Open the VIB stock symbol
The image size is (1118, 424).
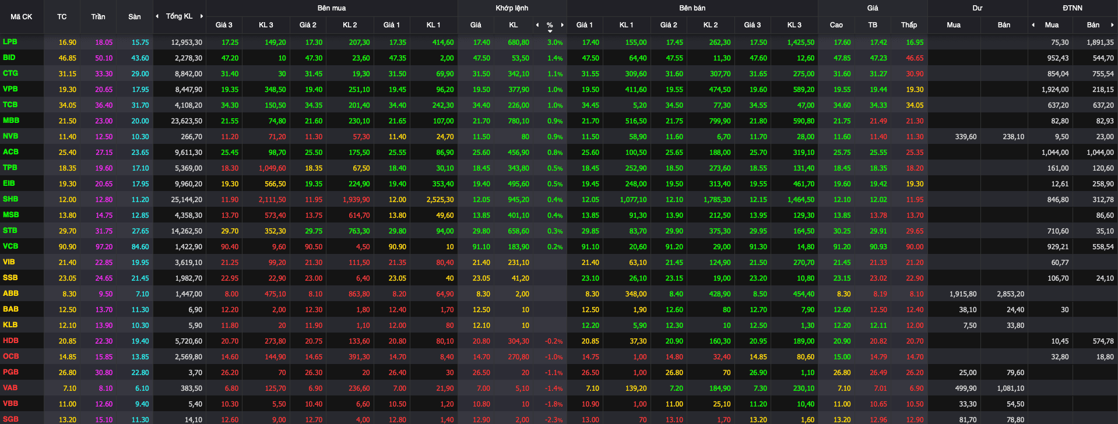(9, 262)
